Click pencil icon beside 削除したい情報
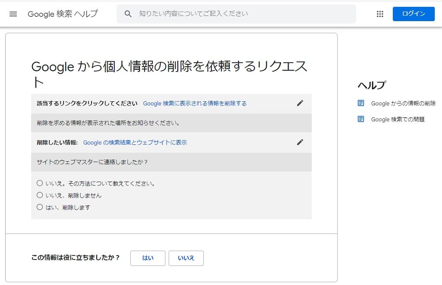This screenshot has height=285, width=442. tap(300, 142)
